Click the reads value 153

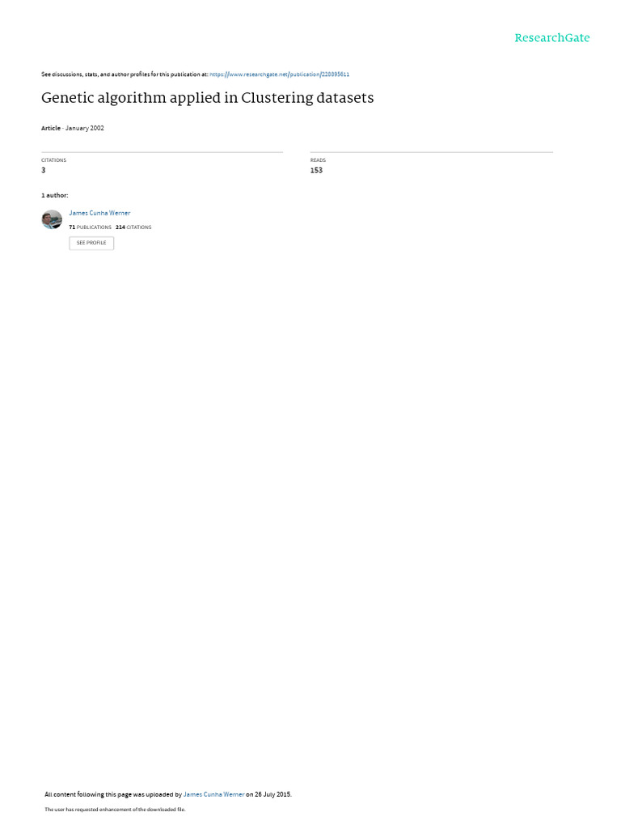[316, 170]
